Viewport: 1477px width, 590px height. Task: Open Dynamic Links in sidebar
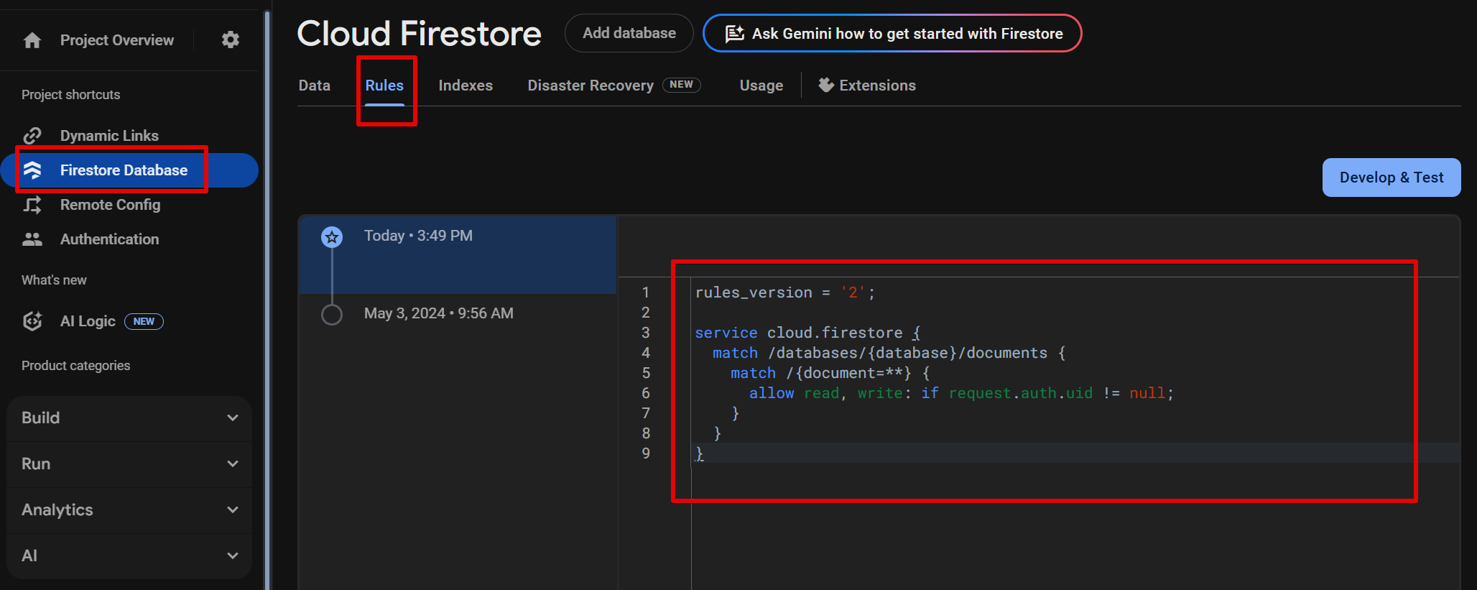(109, 135)
